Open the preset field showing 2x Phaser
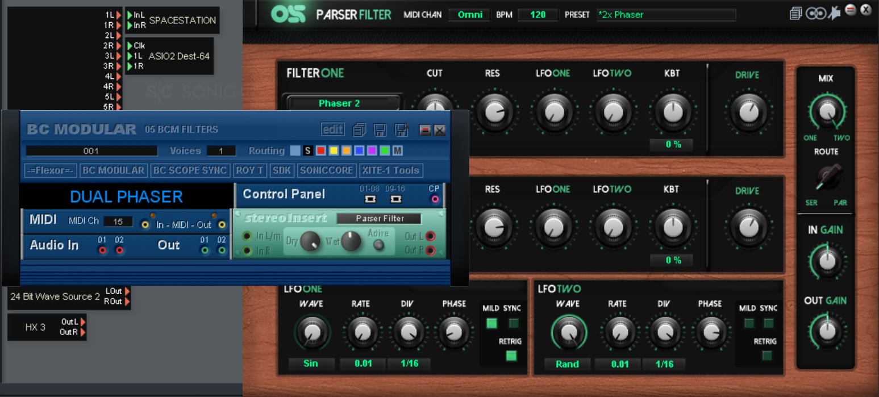 [666, 15]
